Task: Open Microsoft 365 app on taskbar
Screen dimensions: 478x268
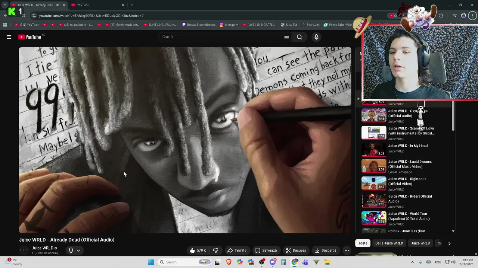Action: tap(251, 262)
